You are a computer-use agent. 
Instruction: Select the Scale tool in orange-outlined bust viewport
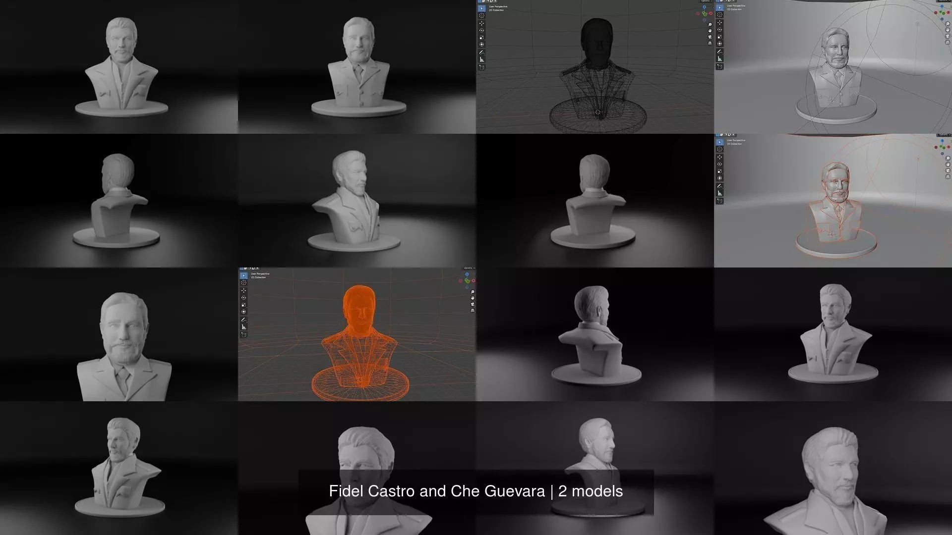[x=719, y=171]
